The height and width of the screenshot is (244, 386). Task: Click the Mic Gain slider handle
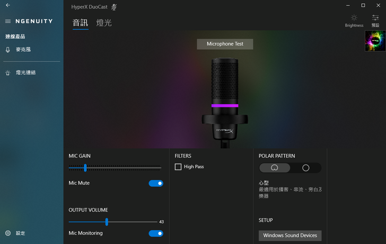[x=85, y=168]
